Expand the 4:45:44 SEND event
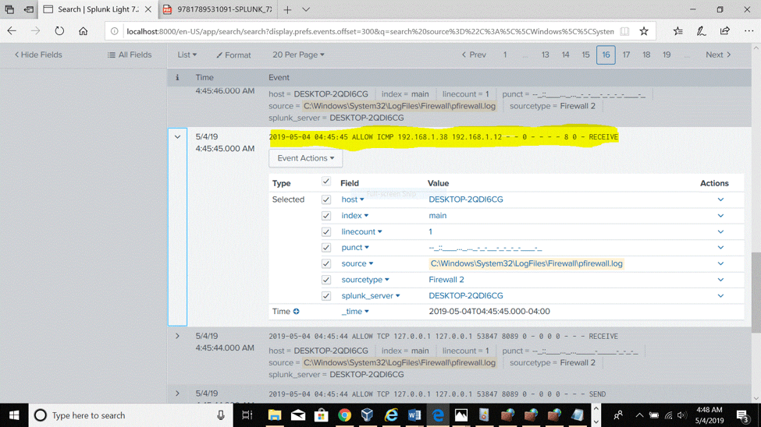Screen dimensions: 761x427 (178, 393)
